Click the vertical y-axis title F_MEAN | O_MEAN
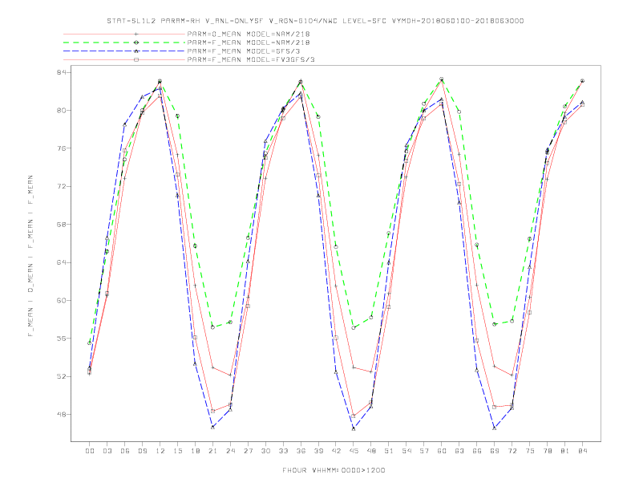The height and width of the screenshot is (491, 635). 30,256
